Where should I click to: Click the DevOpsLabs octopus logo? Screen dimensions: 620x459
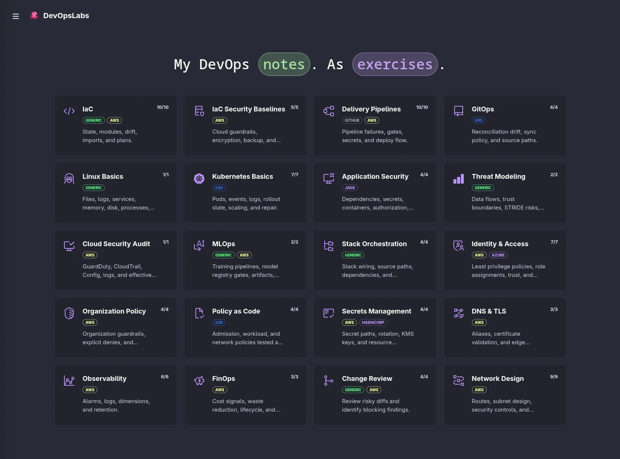pyautogui.click(x=34, y=16)
